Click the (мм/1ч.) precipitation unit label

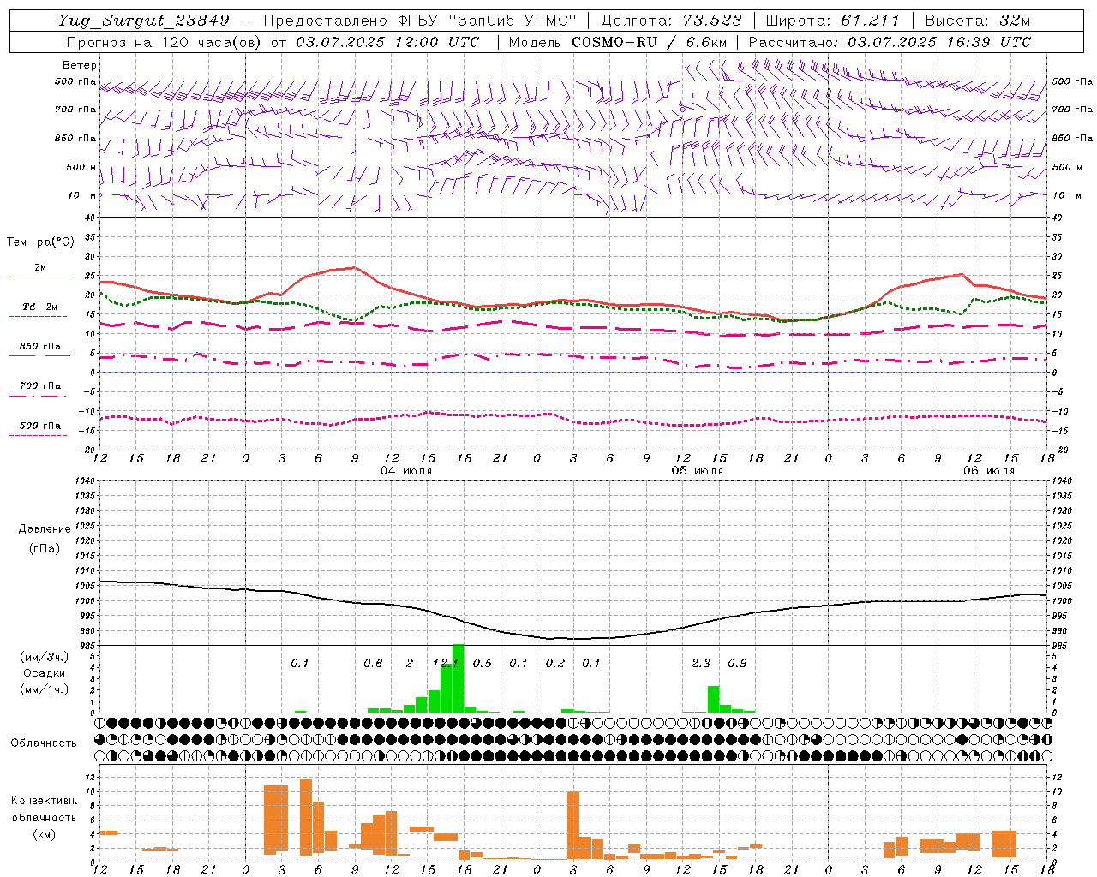tap(45, 689)
